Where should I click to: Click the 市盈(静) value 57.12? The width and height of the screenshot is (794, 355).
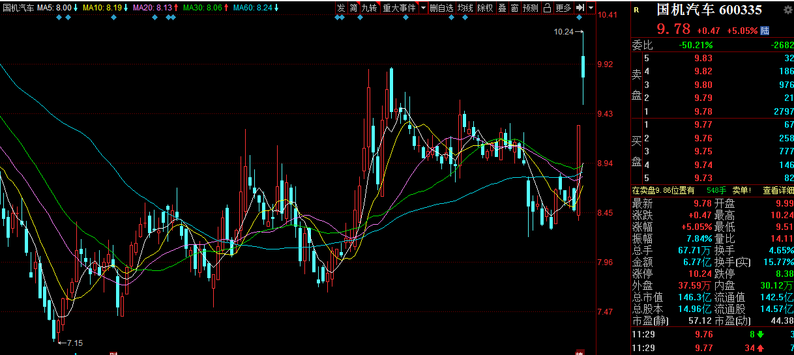pos(700,320)
